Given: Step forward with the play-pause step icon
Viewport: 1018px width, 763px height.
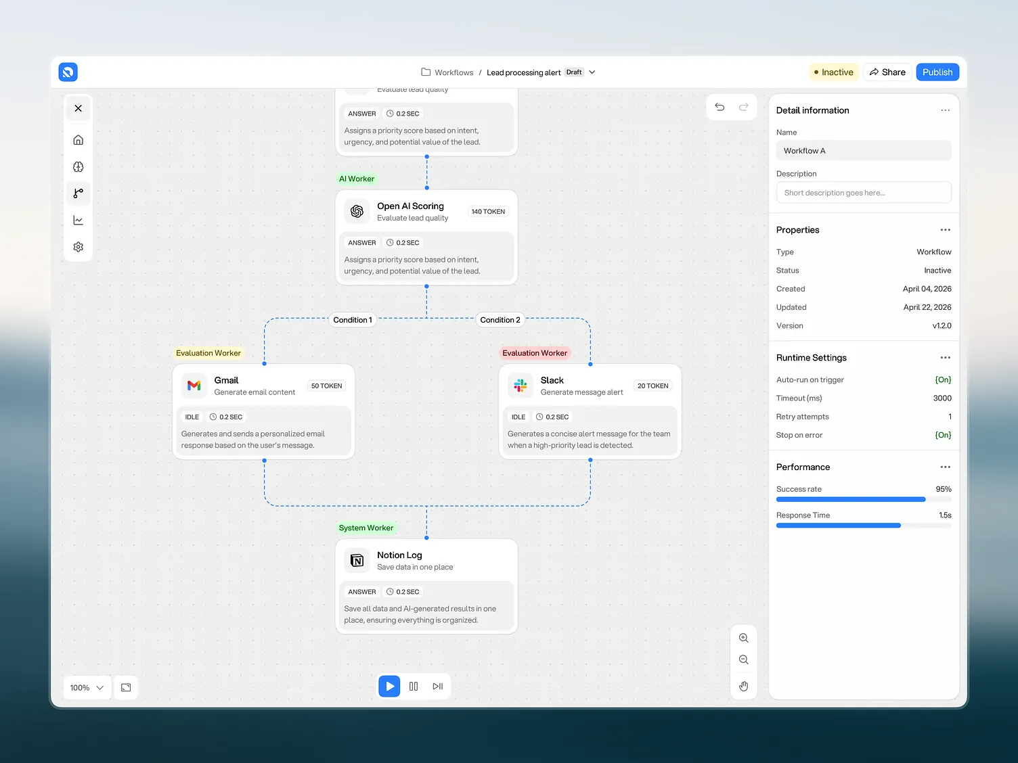Looking at the screenshot, I should [x=438, y=686].
